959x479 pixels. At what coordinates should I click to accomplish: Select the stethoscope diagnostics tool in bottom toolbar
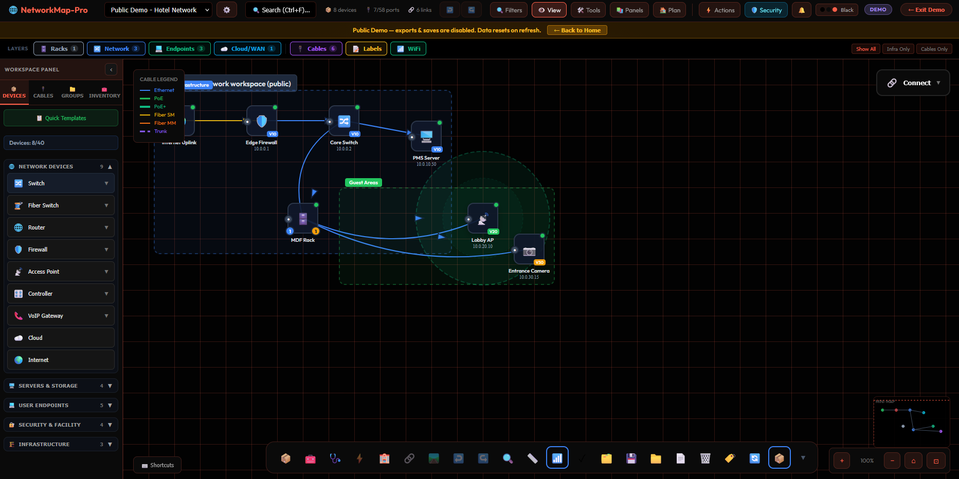335,457
